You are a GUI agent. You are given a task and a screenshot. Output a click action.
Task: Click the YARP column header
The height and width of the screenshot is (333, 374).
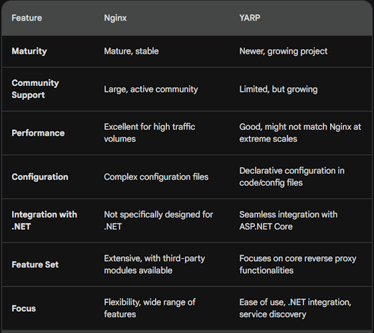point(250,18)
